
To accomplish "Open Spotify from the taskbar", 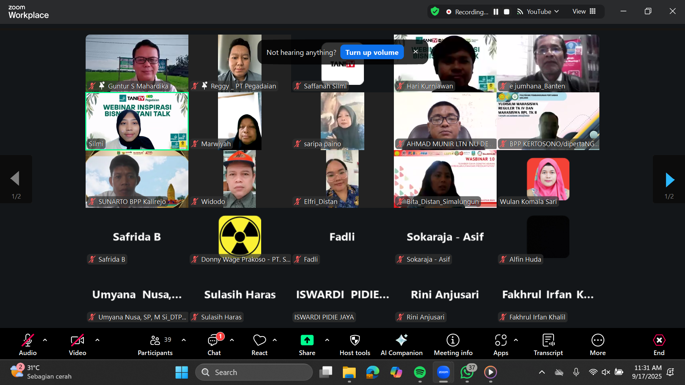I will (x=420, y=372).
